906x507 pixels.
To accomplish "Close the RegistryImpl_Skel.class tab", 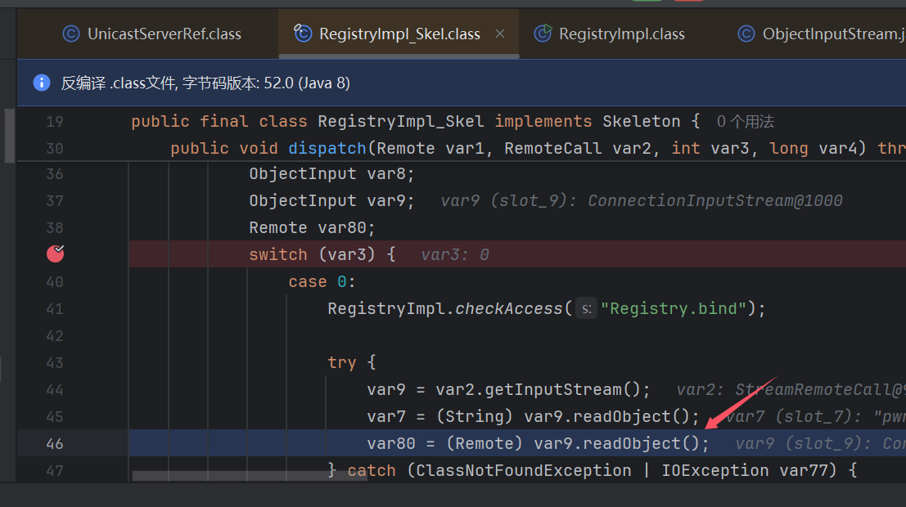I will [x=500, y=34].
